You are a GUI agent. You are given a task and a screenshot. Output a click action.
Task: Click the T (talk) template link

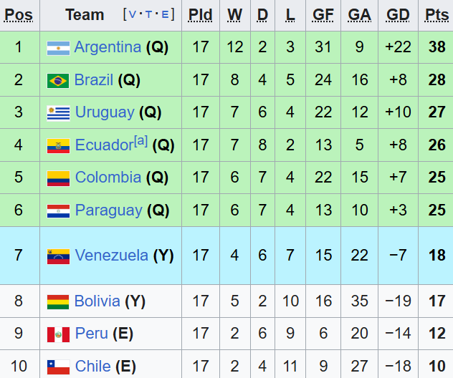click(149, 14)
